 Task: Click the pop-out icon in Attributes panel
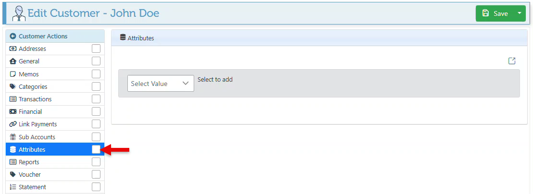pyautogui.click(x=512, y=61)
